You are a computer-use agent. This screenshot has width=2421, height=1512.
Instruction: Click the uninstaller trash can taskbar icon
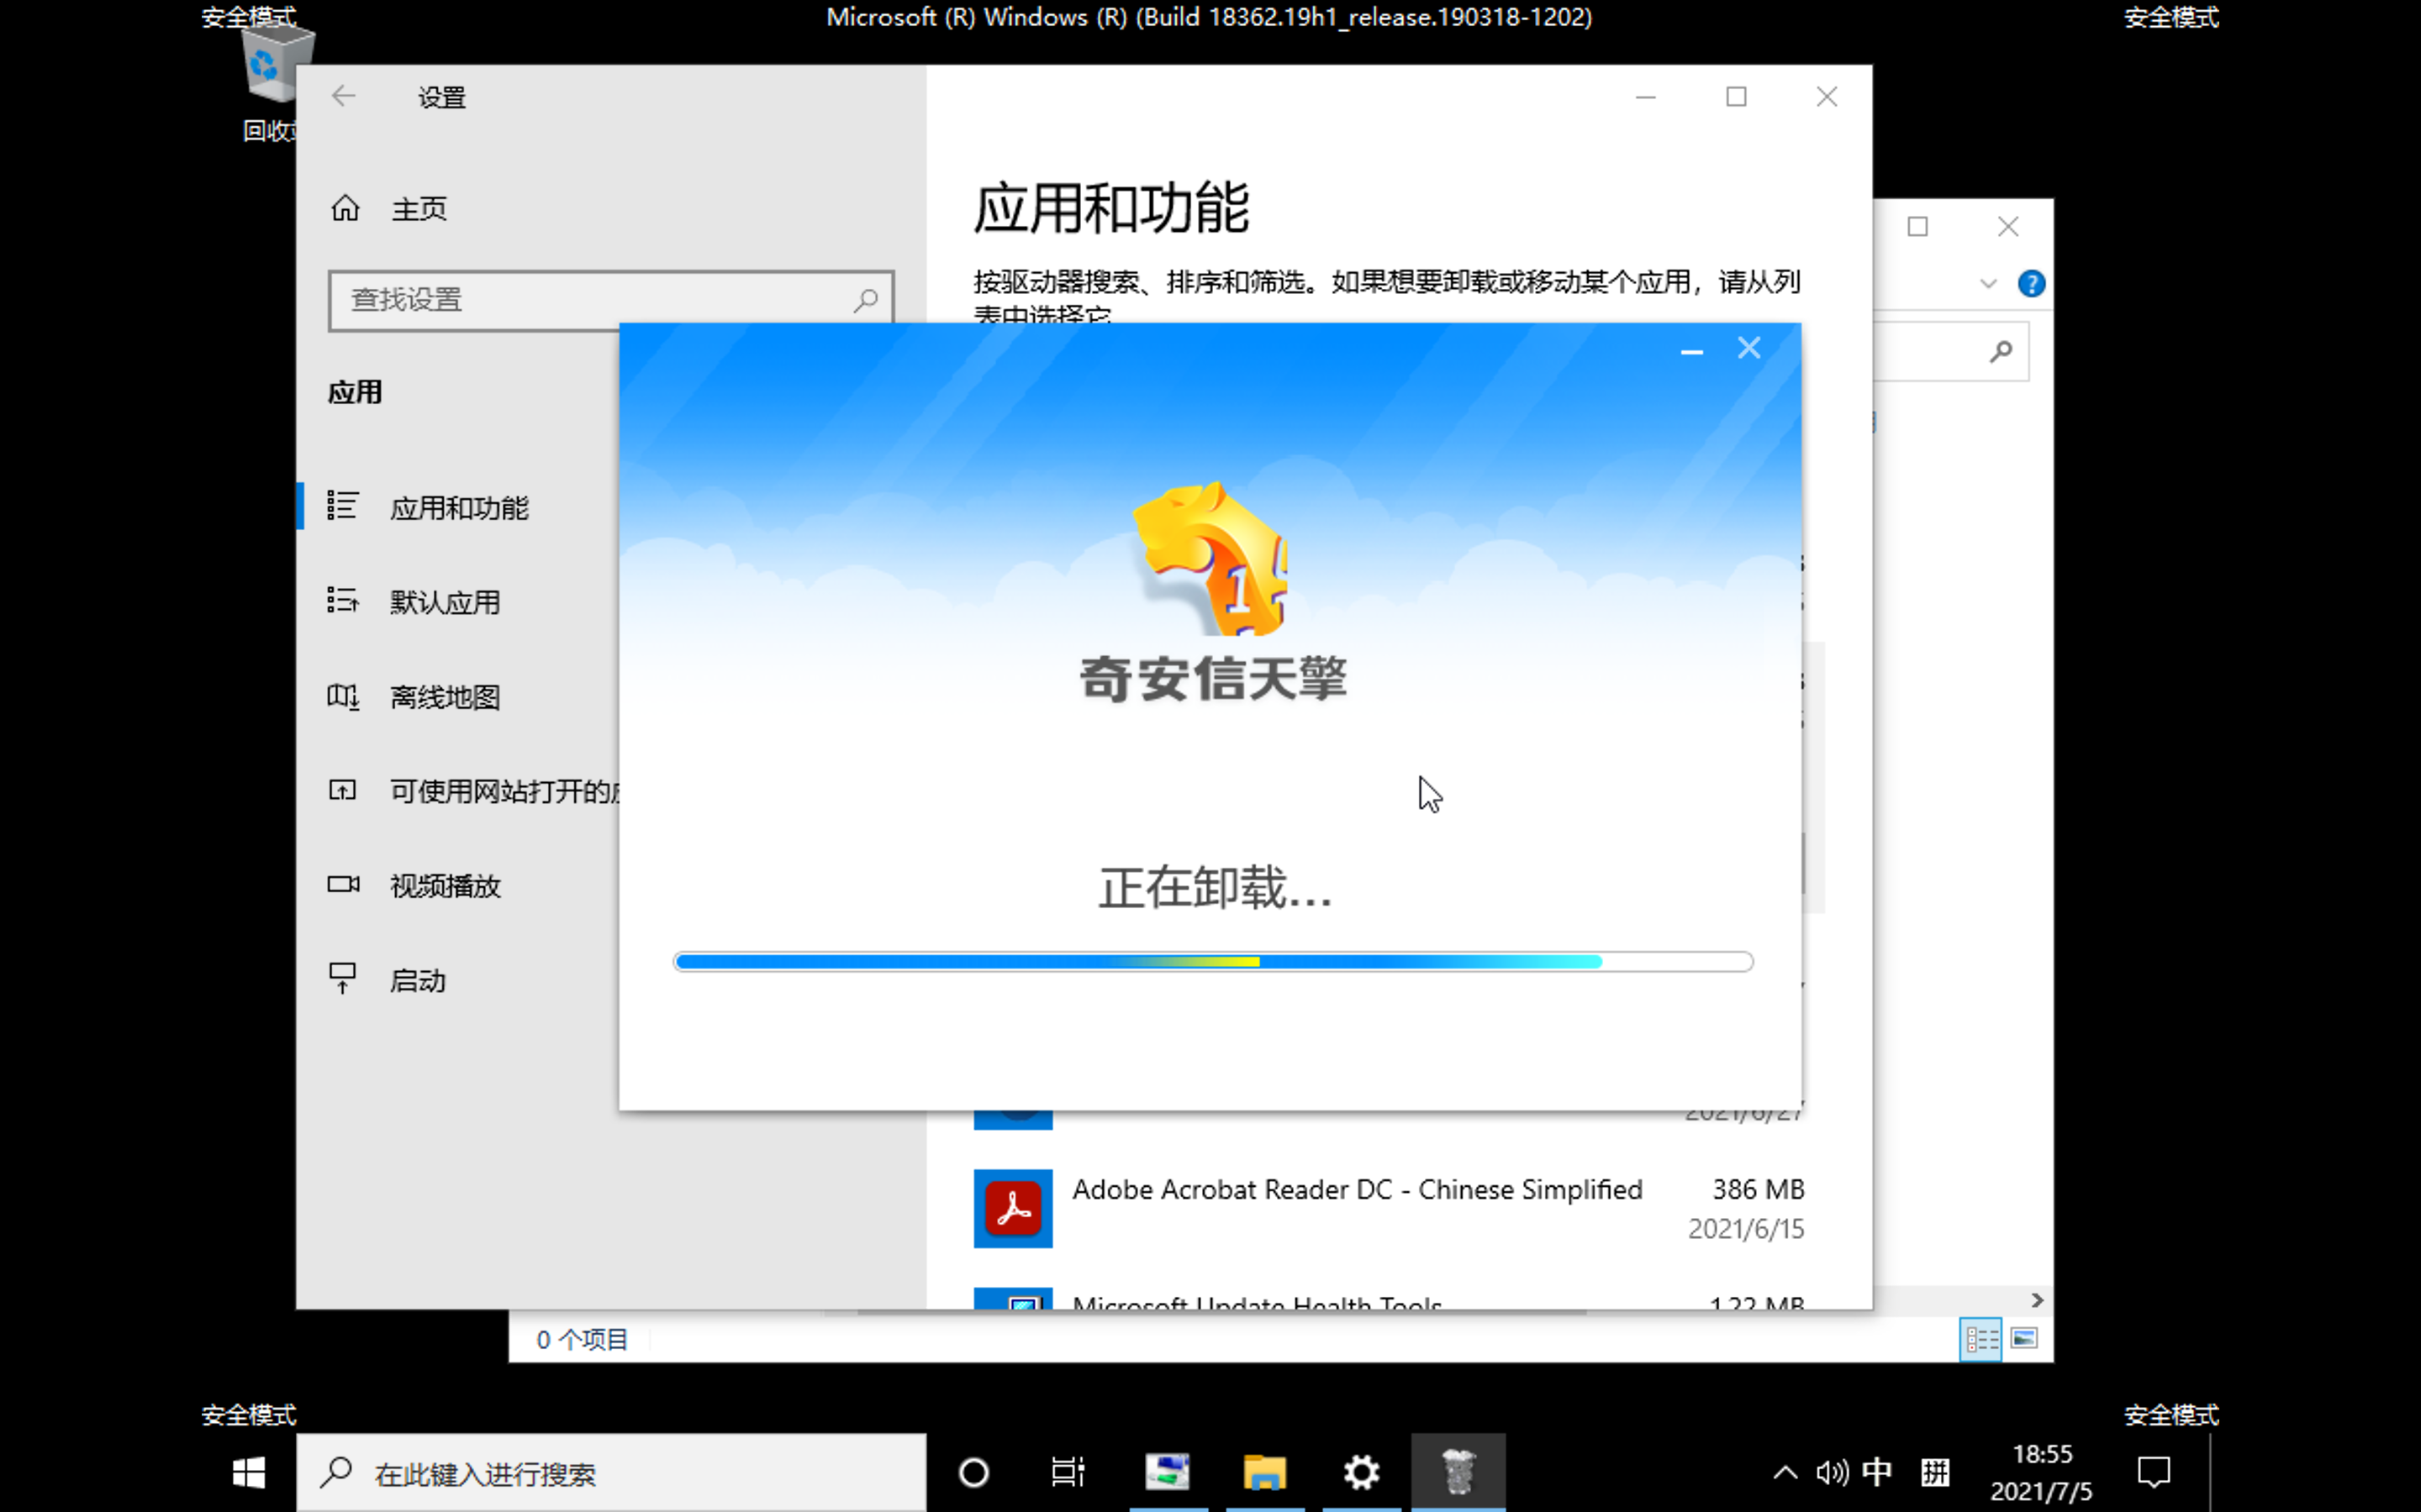[x=1458, y=1473]
